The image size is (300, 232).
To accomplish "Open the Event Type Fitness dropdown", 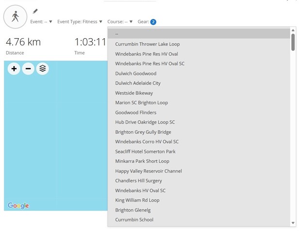I will [79, 22].
